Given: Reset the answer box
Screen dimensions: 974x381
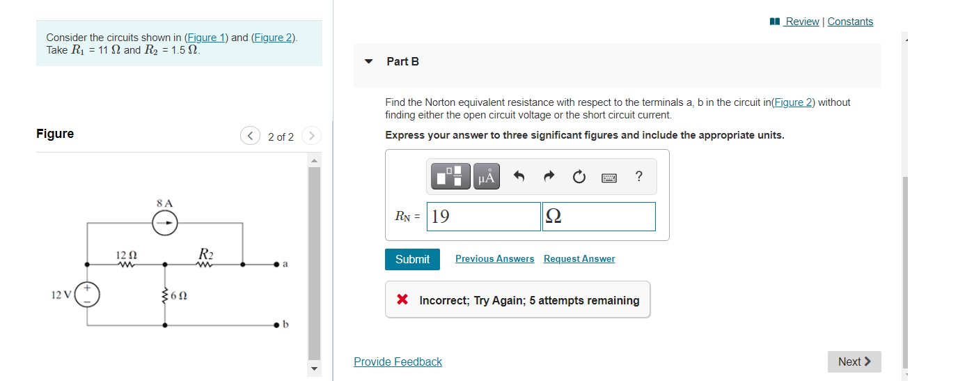Looking at the screenshot, I should 579,177.
